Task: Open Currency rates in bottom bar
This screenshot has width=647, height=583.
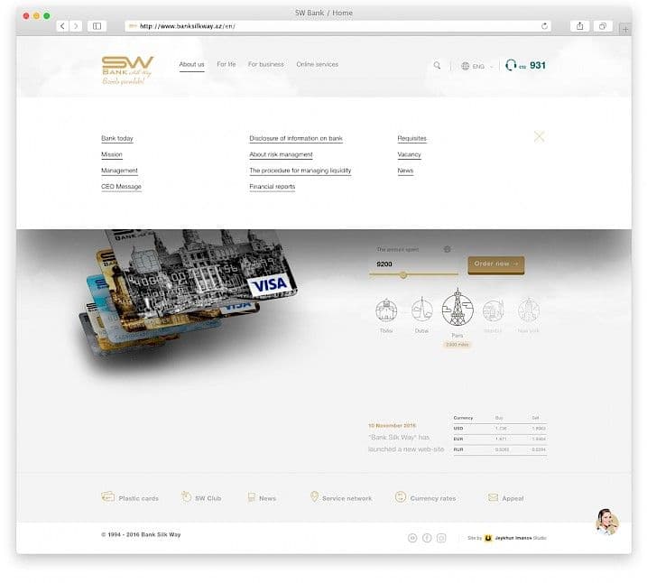Action: (425, 497)
